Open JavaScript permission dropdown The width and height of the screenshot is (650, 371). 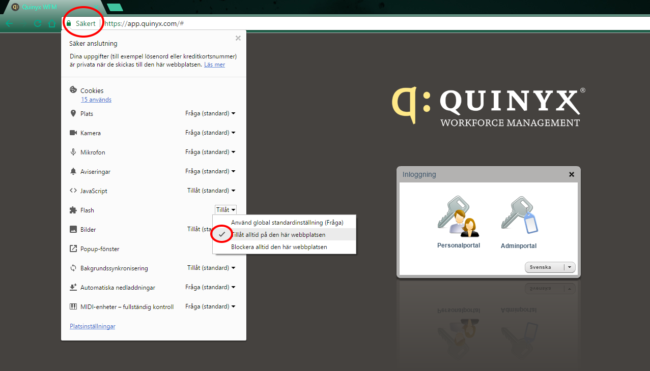point(211,191)
